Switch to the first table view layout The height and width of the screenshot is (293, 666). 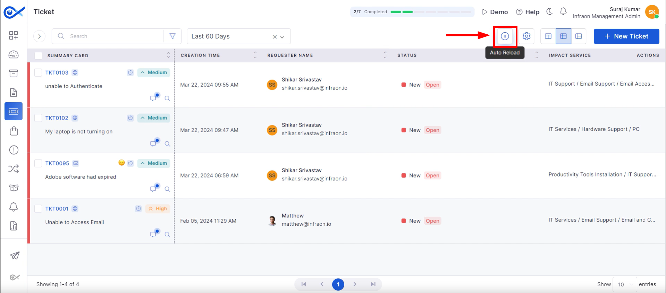(x=548, y=36)
